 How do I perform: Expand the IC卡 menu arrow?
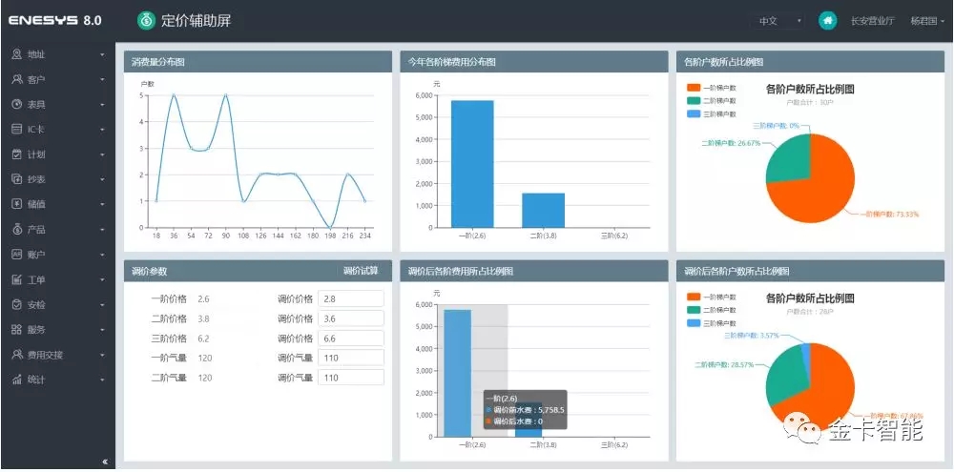pyautogui.click(x=102, y=130)
